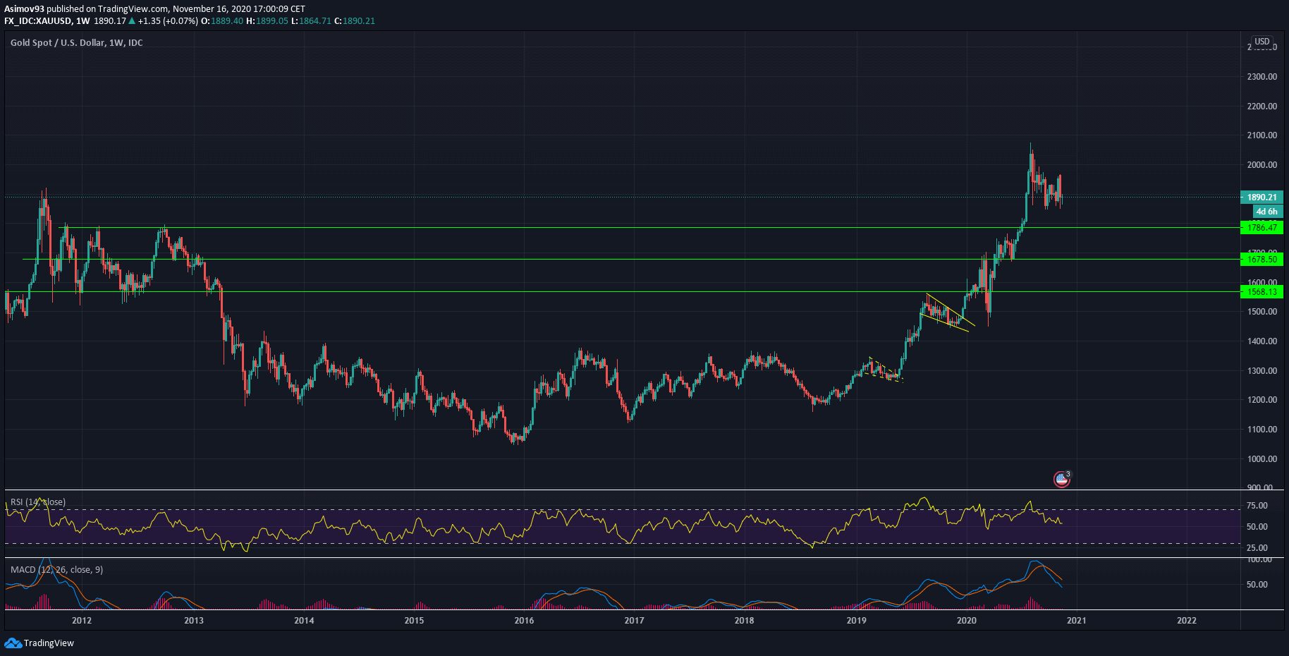1289x656 pixels.
Task: Click the FX_IDC:XAUUSD symbol in header
Action: click(38, 21)
